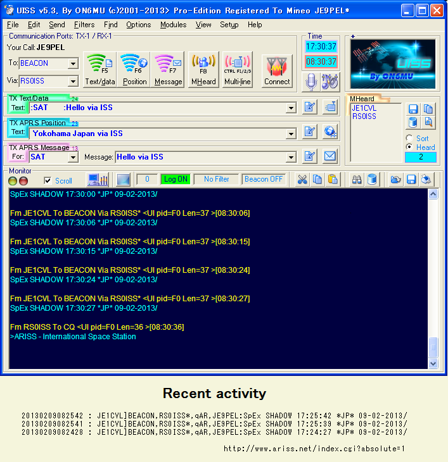Expand the Message Hello via ISS dropdown

[x=291, y=157]
